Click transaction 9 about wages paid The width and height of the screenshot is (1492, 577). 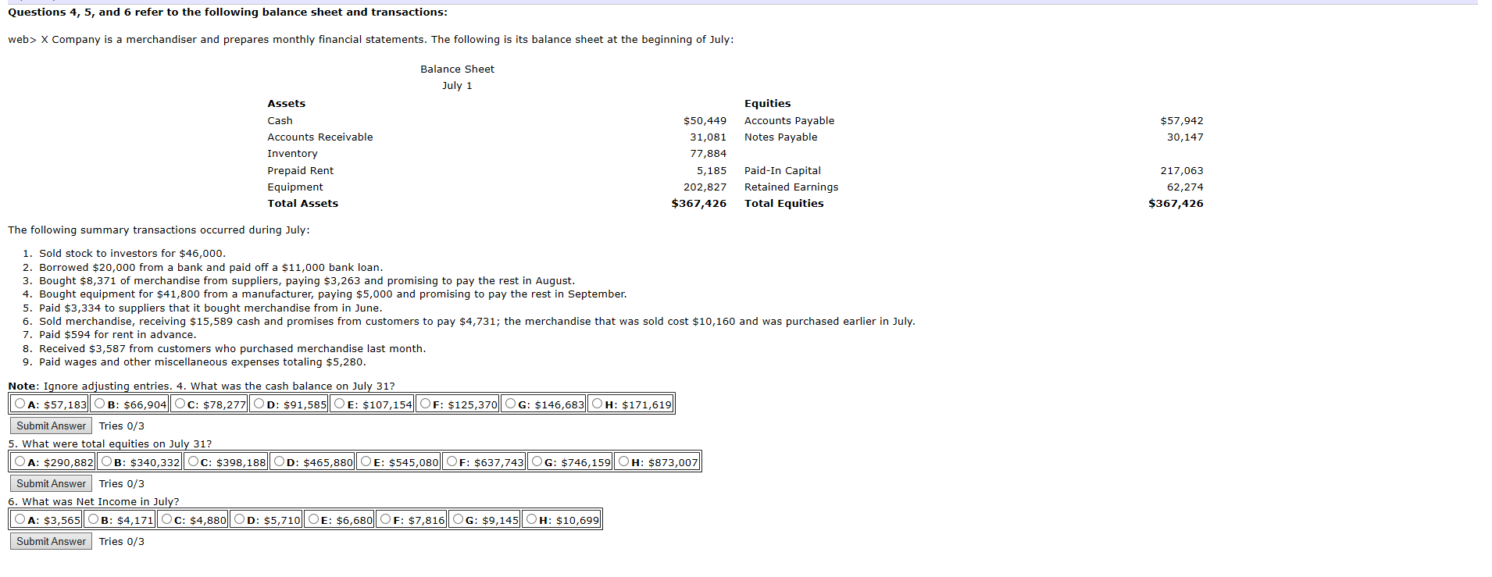pos(202,362)
